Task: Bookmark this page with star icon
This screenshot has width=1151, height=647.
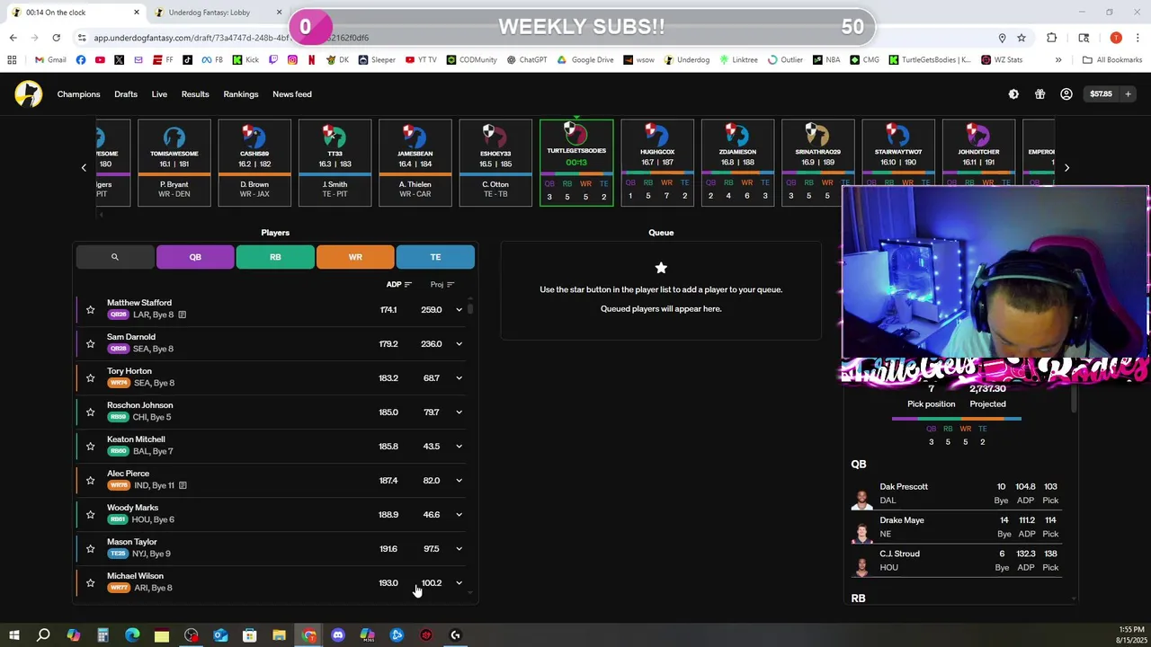Action: click(x=1022, y=38)
